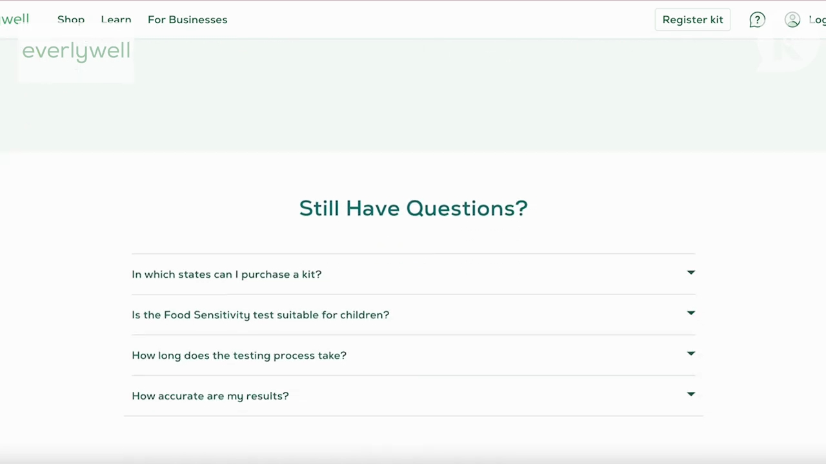826x464 pixels.
Task: Toggle arrow next to 'How accurate are my results?'
Action: [690, 394]
